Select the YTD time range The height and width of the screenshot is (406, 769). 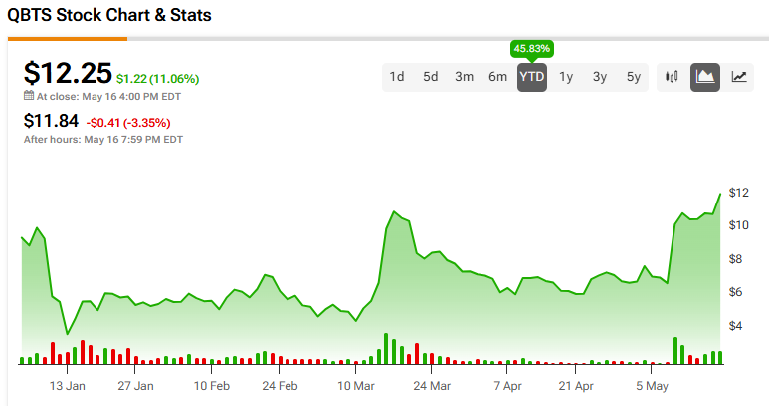point(532,77)
